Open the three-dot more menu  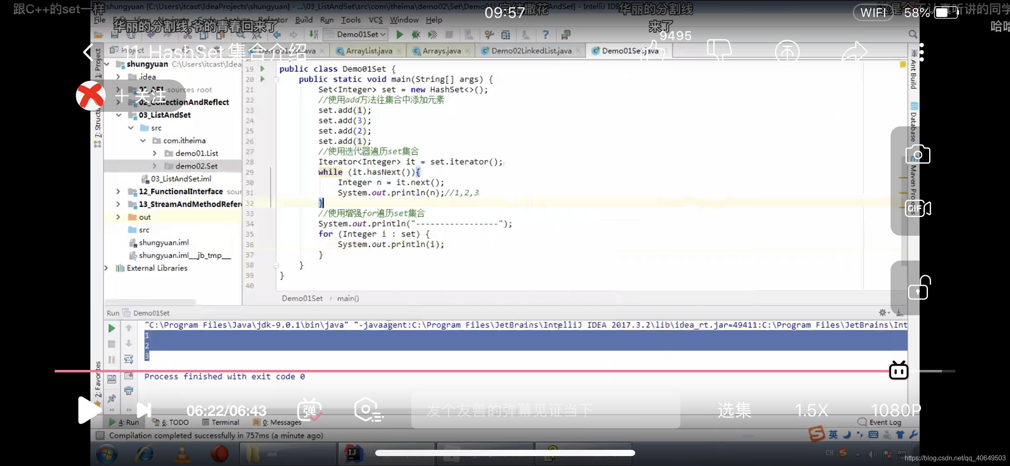(x=921, y=52)
